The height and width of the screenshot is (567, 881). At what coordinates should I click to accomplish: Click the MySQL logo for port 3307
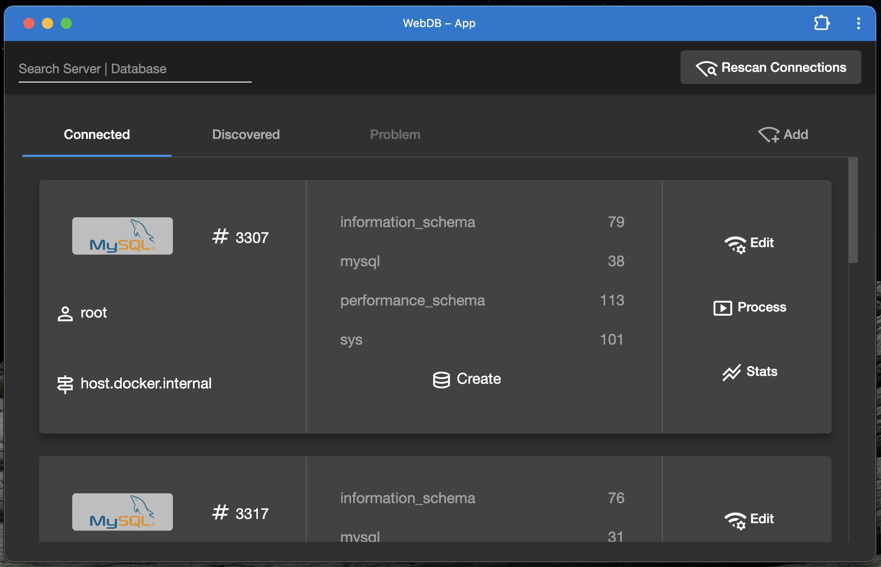tap(122, 236)
